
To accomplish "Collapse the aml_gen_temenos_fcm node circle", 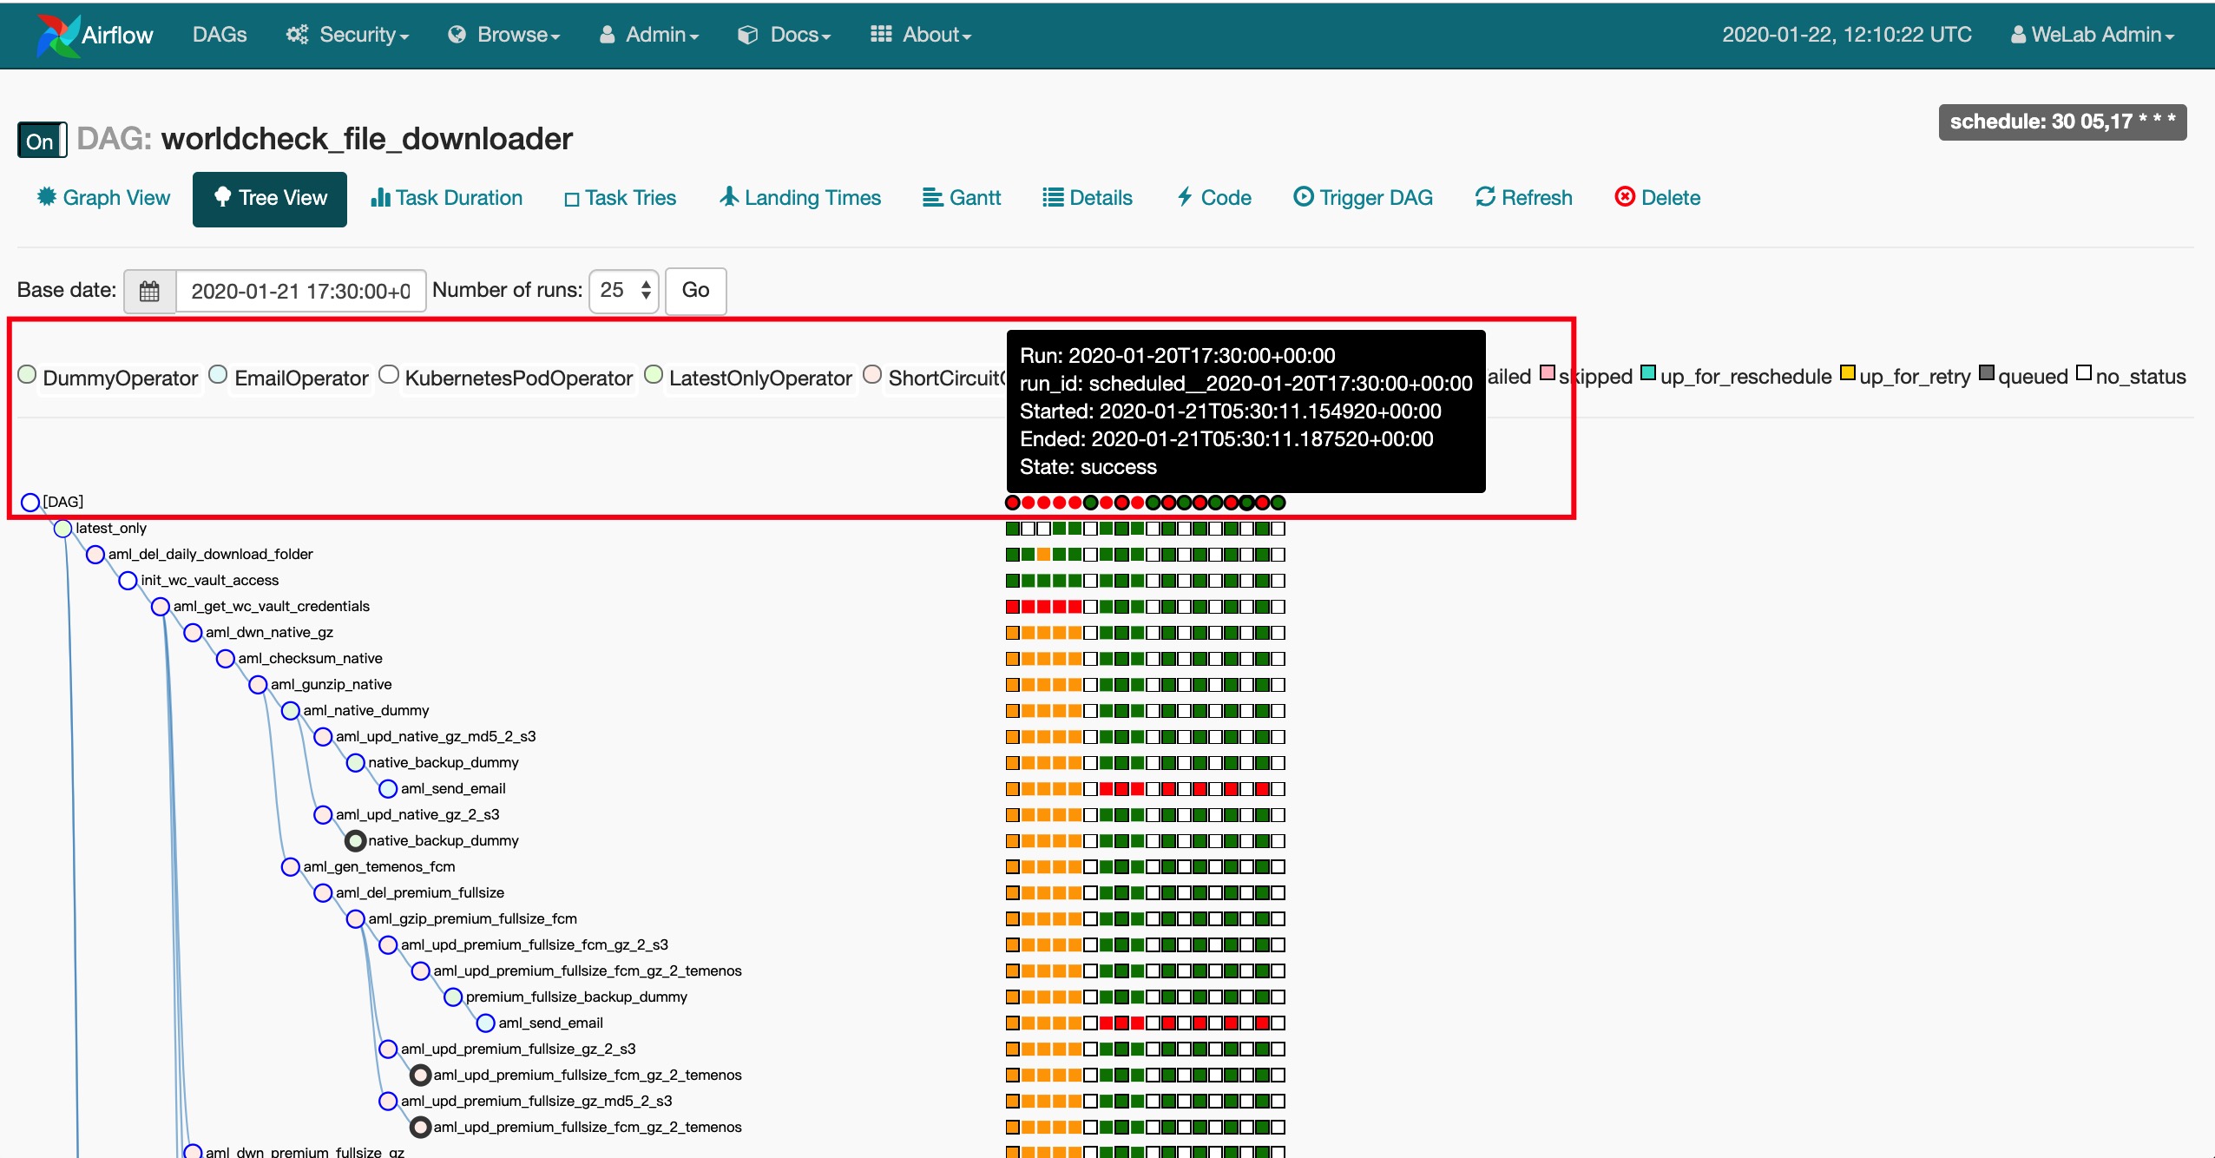I will pos(291,867).
